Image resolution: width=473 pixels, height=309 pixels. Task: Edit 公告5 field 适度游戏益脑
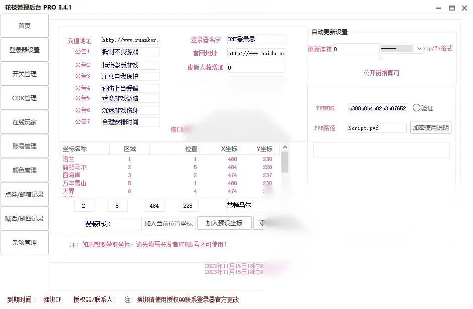[x=130, y=98]
